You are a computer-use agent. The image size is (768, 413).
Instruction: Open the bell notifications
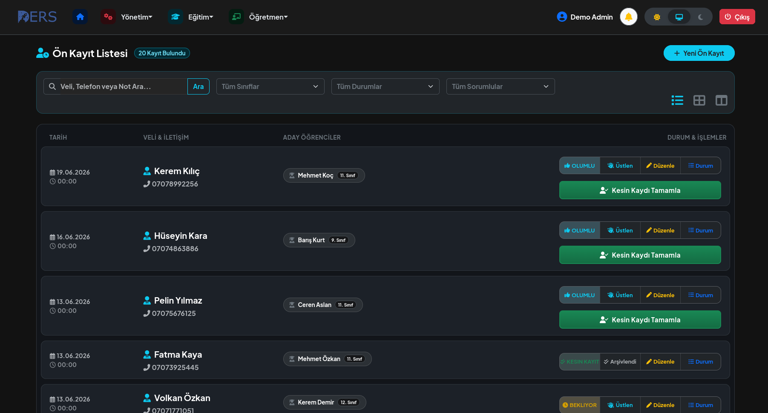point(629,17)
